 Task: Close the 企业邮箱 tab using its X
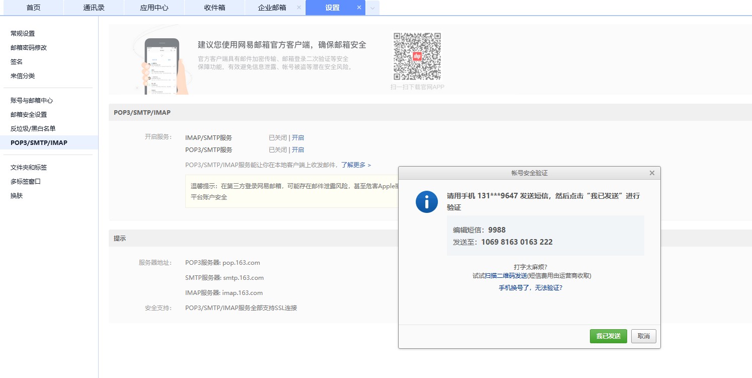(x=298, y=8)
